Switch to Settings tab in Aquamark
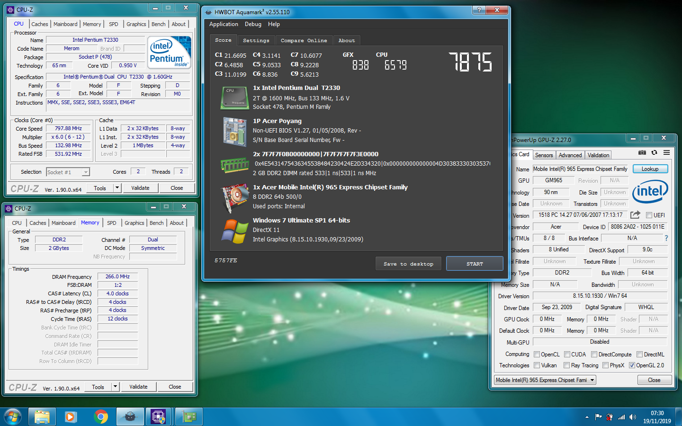Image resolution: width=682 pixels, height=426 pixels. tap(256, 41)
